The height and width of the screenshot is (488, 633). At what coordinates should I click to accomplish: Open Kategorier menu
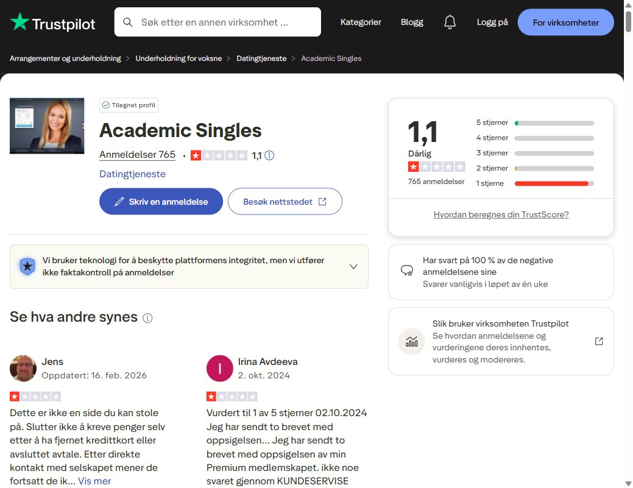click(361, 22)
